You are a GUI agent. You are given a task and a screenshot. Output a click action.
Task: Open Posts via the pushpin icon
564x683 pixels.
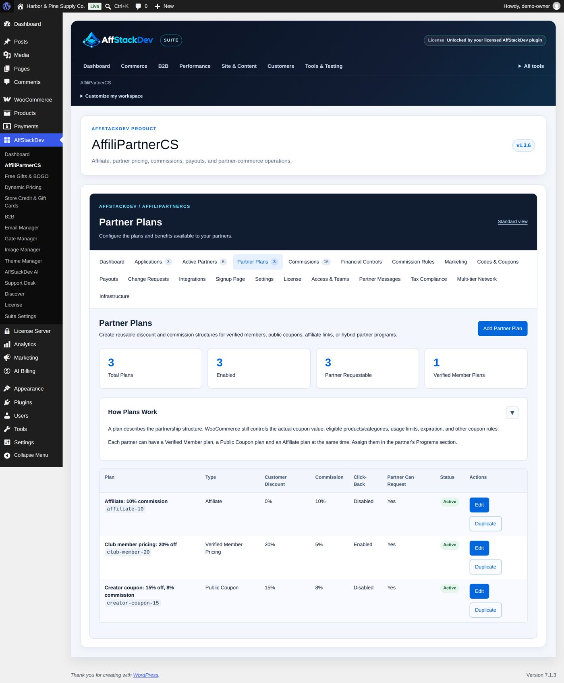(x=7, y=42)
